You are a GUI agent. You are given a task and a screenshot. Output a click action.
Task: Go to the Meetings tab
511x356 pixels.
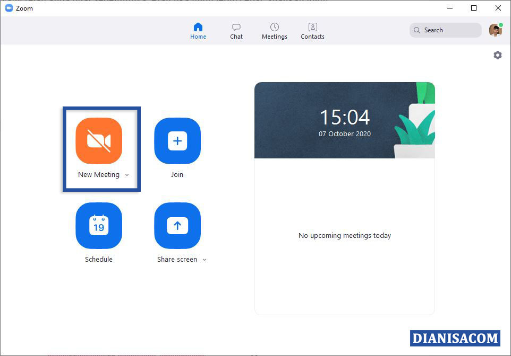[x=275, y=31]
